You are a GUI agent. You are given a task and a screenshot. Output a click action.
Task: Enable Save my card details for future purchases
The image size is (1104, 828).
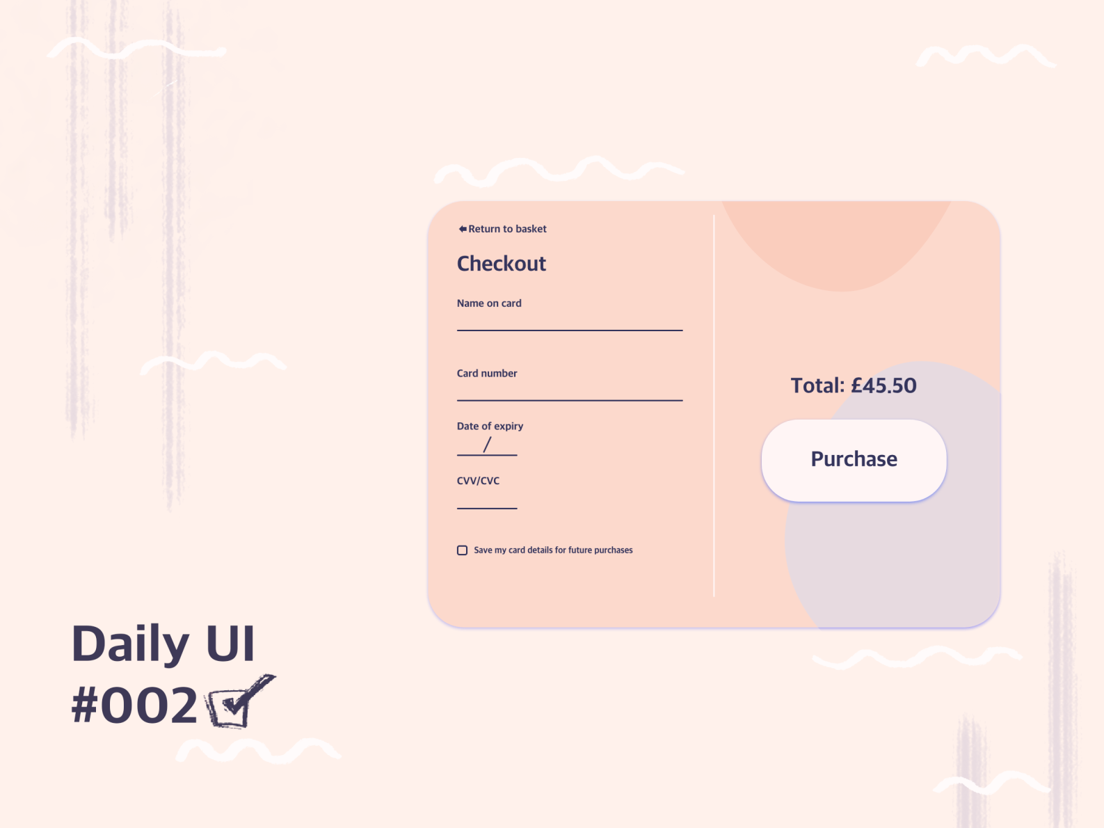tap(462, 550)
